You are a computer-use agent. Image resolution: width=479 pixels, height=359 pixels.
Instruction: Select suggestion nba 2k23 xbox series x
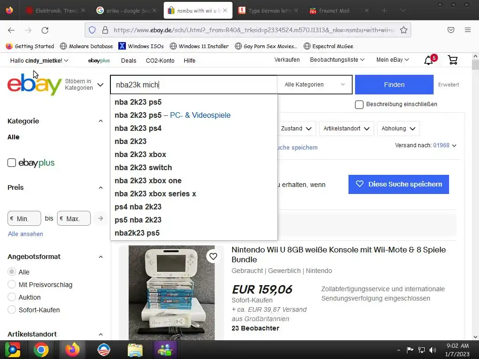pyautogui.click(x=194, y=194)
